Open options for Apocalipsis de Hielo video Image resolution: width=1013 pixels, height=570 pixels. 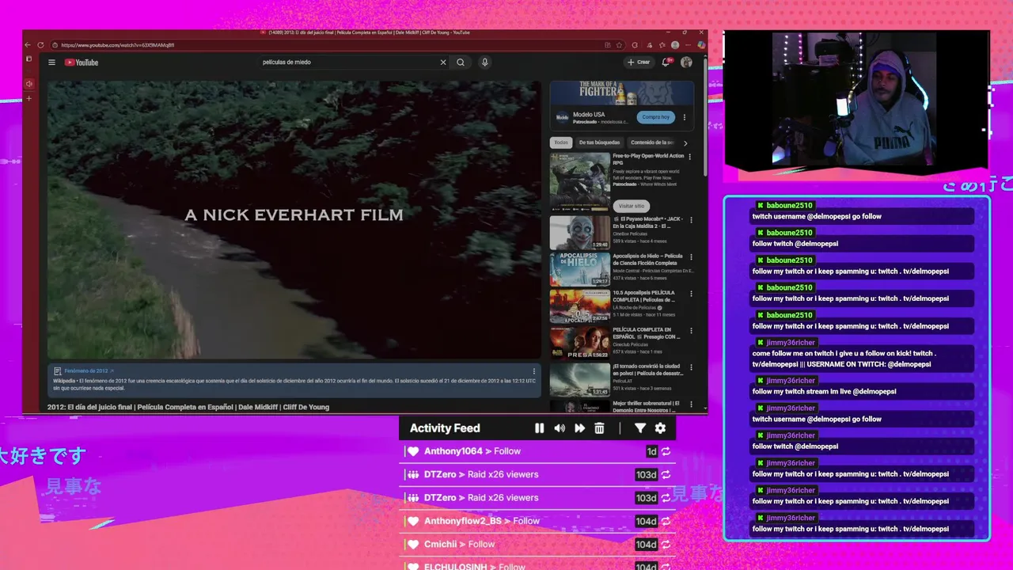[690, 257]
